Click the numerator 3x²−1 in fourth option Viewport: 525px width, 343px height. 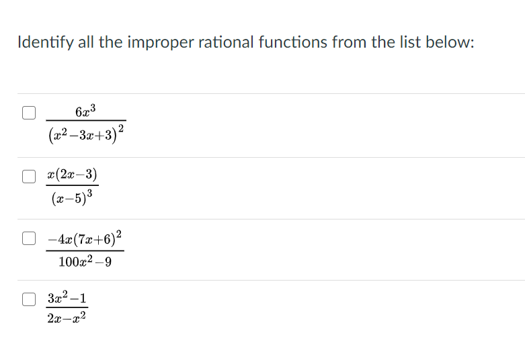[67, 297]
